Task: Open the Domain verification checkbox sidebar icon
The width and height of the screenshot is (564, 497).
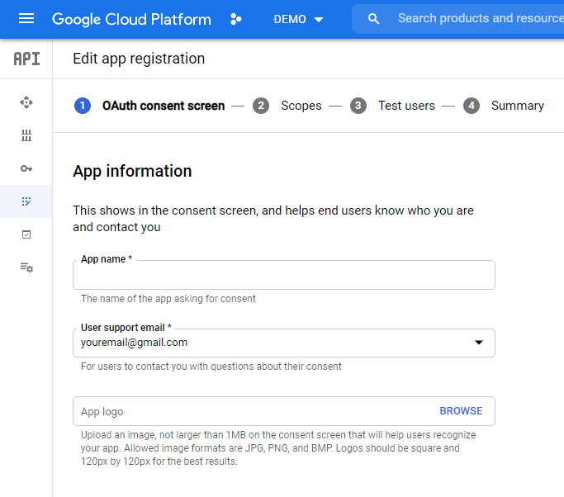Action: (26, 234)
